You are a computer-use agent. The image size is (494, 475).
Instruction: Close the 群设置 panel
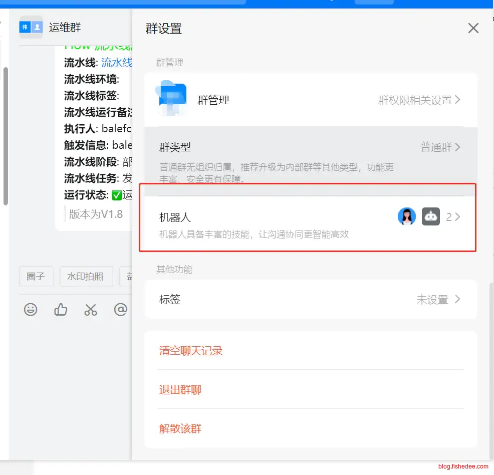473,28
